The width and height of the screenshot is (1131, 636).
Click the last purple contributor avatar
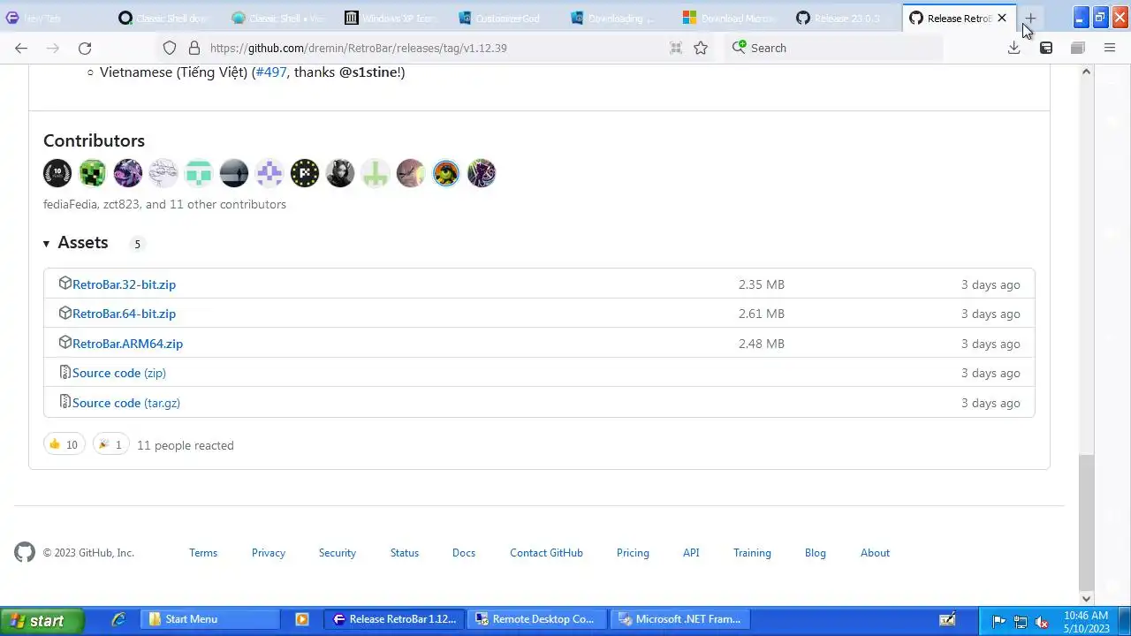tap(482, 173)
